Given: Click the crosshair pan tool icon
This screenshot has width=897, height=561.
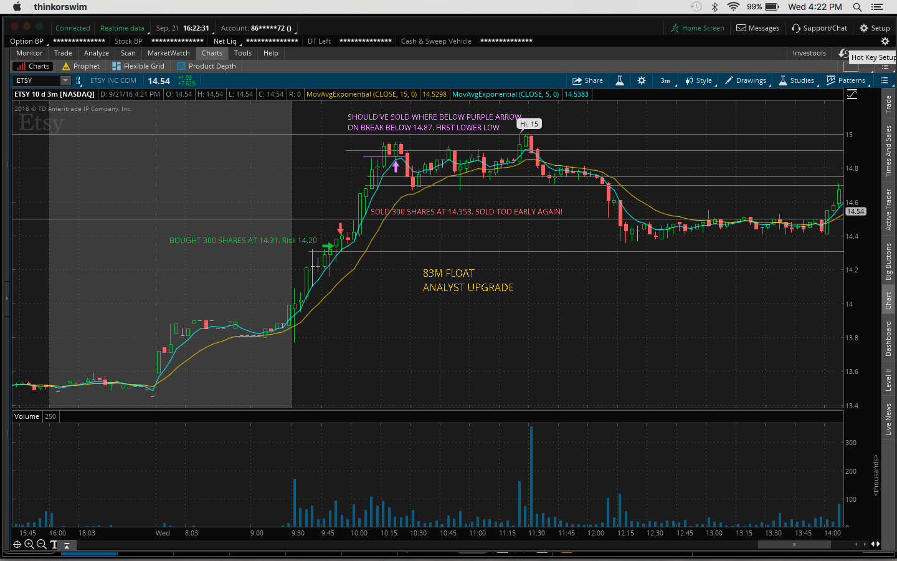Looking at the screenshot, I should click(x=17, y=544).
